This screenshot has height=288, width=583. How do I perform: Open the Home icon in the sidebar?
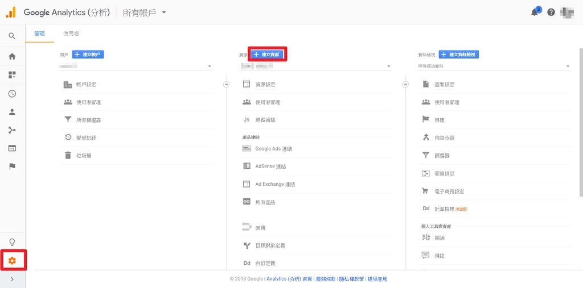[12, 57]
